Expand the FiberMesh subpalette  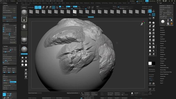pyautogui.click(x=163, y=39)
